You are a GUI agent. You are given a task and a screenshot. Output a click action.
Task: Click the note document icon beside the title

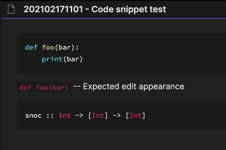tap(11, 9)
